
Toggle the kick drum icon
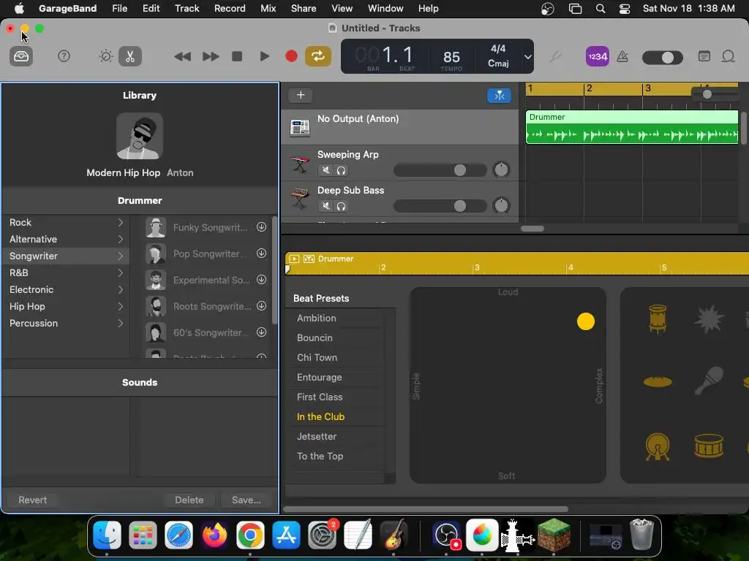[x=658, y=446]
